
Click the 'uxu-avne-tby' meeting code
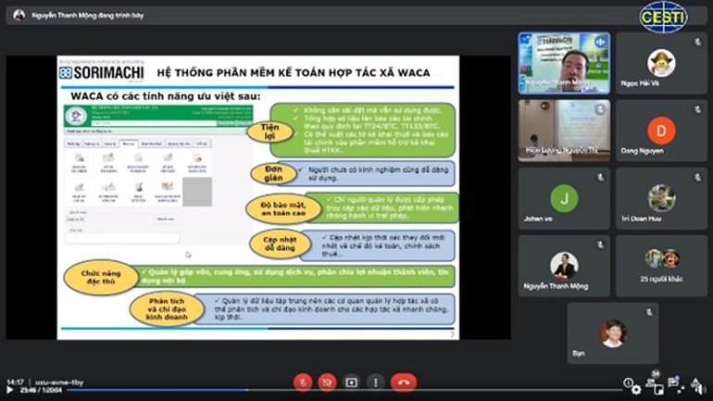tap(59, 382)
